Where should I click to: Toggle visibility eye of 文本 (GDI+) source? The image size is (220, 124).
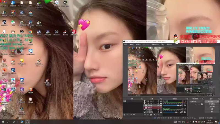point(158,101)
